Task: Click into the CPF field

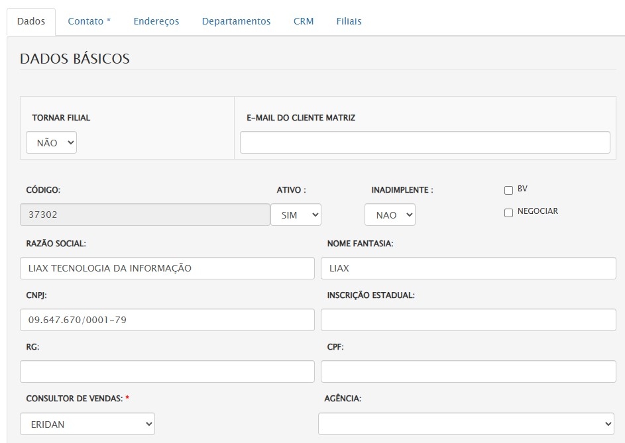Action: click(468, 371)
